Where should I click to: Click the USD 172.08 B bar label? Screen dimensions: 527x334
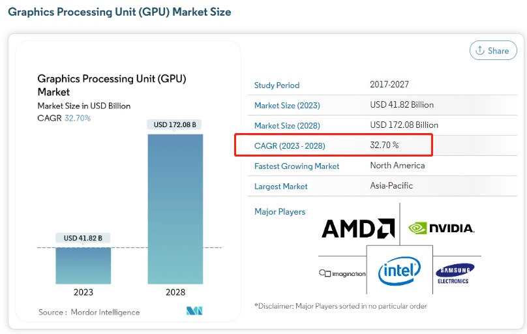pos(175,124)
